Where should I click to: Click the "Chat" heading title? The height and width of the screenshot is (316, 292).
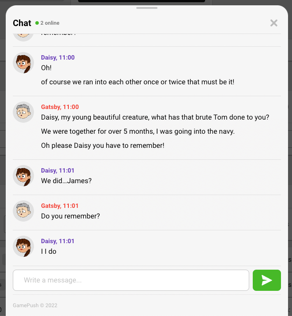(x=22, y=23)
